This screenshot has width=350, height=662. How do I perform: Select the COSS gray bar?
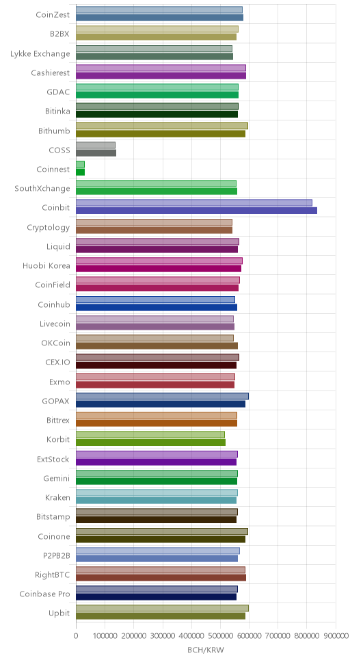[x=96, y=153]
